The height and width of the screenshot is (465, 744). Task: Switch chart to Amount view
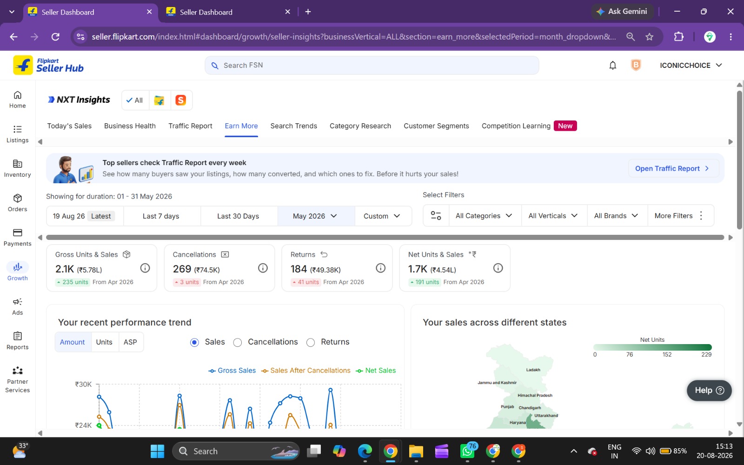[73, 342]
